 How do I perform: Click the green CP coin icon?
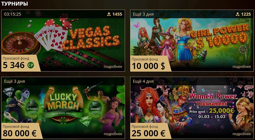coord(30,65)
